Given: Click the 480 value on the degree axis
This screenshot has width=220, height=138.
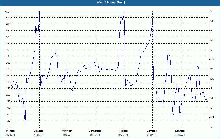Looking at the screenshot, I should 8,24.
